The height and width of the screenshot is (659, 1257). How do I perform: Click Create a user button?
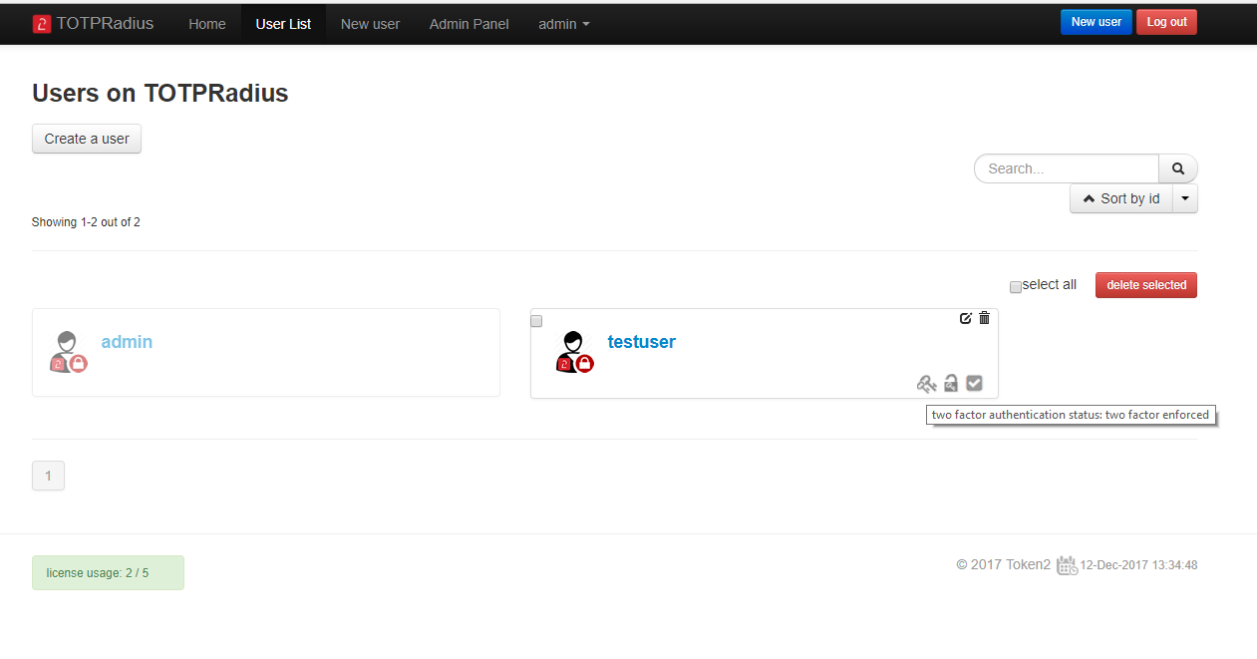(87, 139)
